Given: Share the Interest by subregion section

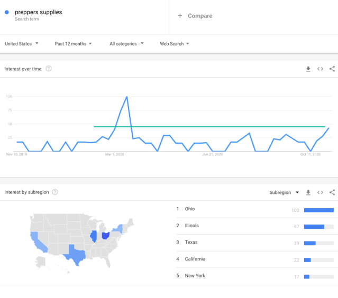Looking at the screenshot, I should tap(332, 192).
